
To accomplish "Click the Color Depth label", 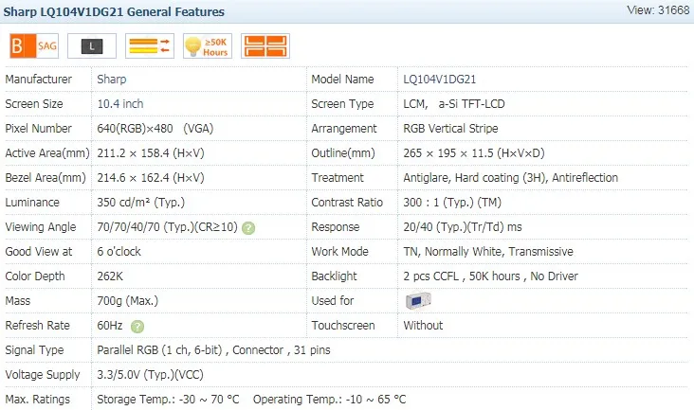I will coord(35,276).
